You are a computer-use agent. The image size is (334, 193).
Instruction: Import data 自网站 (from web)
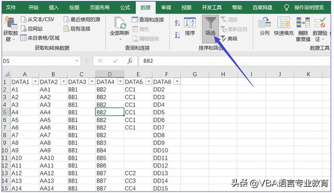[32, 29]
